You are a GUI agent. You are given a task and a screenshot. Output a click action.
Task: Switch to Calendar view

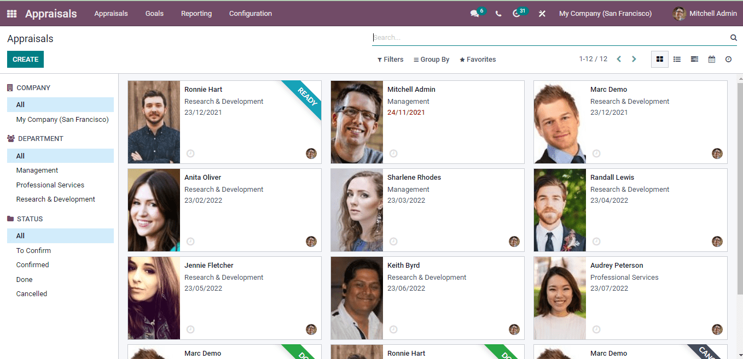pos(712,59)
